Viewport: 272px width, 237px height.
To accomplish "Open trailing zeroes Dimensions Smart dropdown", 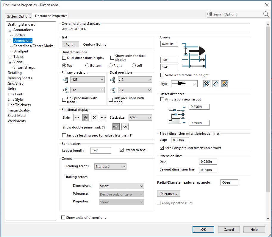I will (x=121, y=186).
